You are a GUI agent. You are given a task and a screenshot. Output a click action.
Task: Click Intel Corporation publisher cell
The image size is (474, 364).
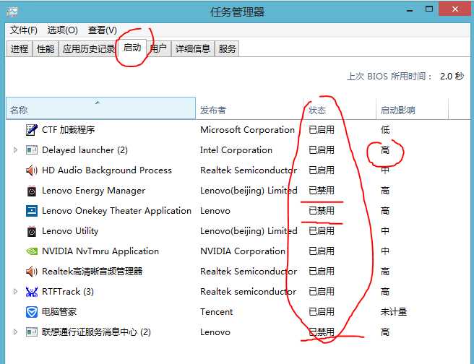point(236,150)
